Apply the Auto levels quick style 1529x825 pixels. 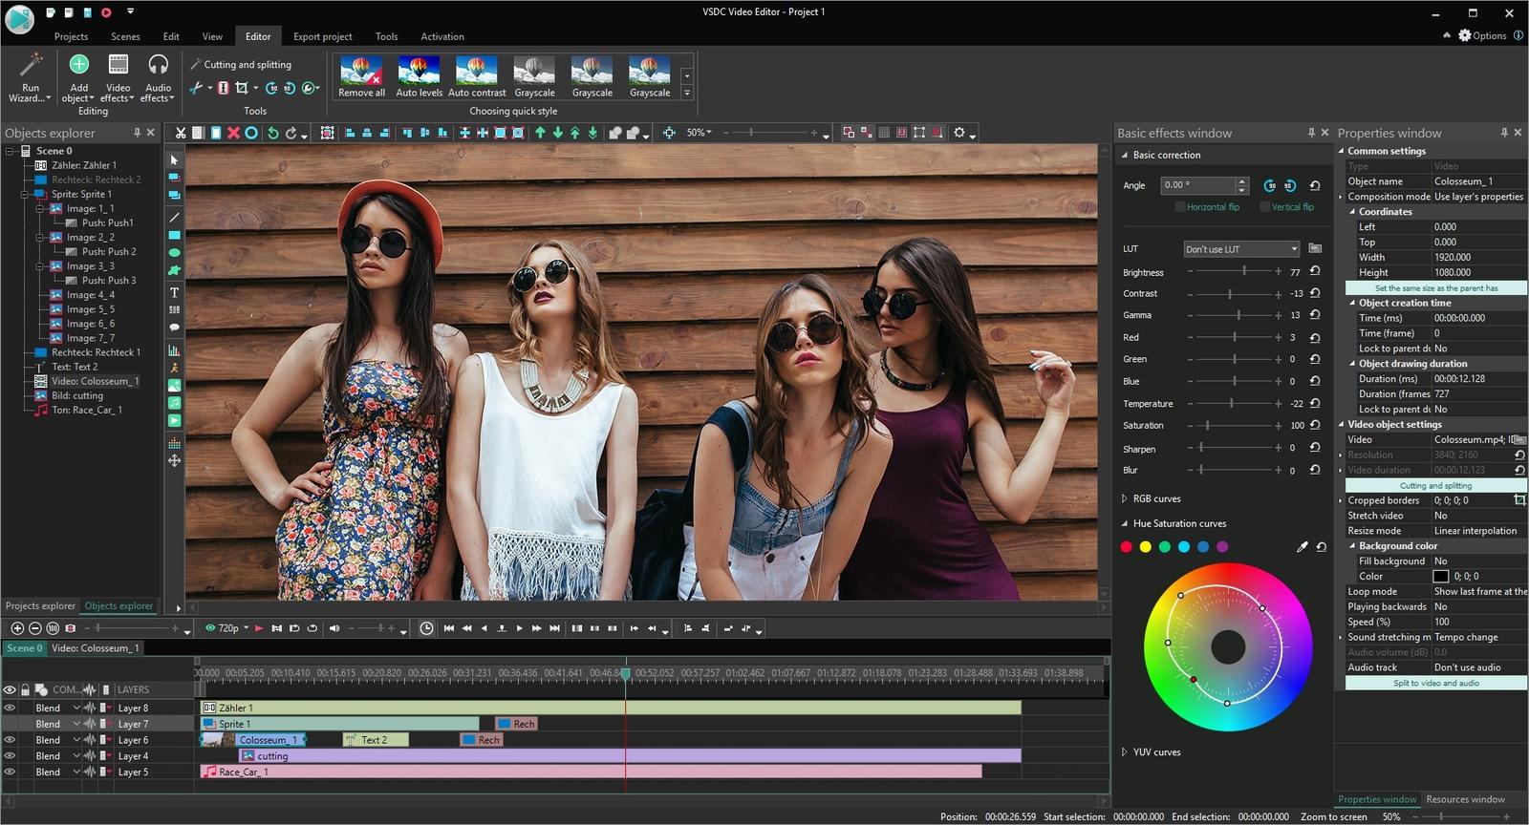pos(419,71)
